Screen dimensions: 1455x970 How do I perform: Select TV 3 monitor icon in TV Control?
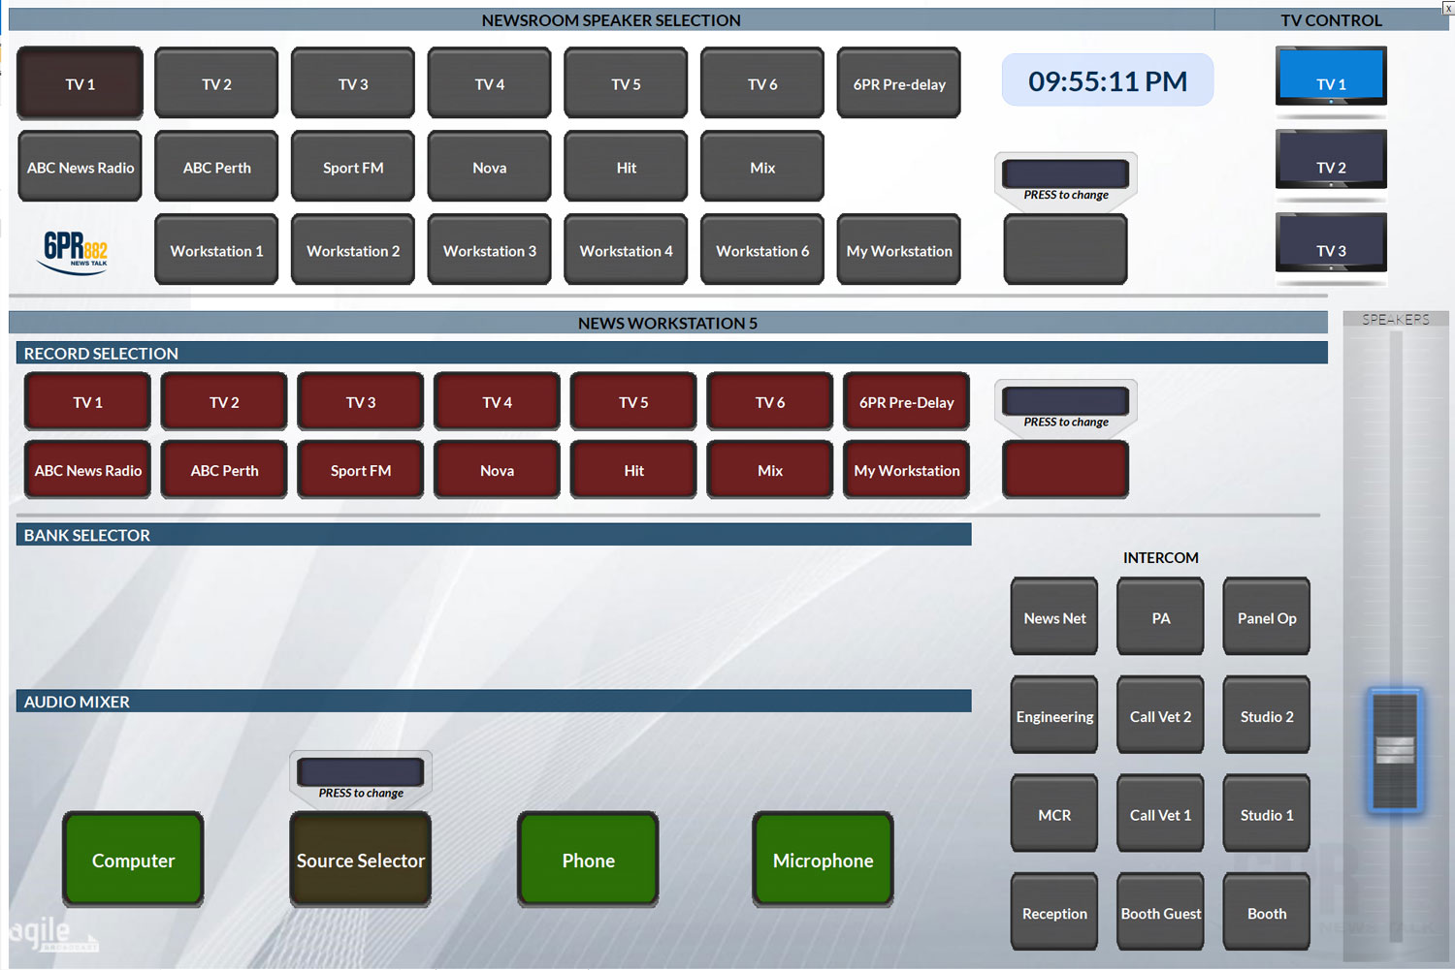click(1331, 242)
